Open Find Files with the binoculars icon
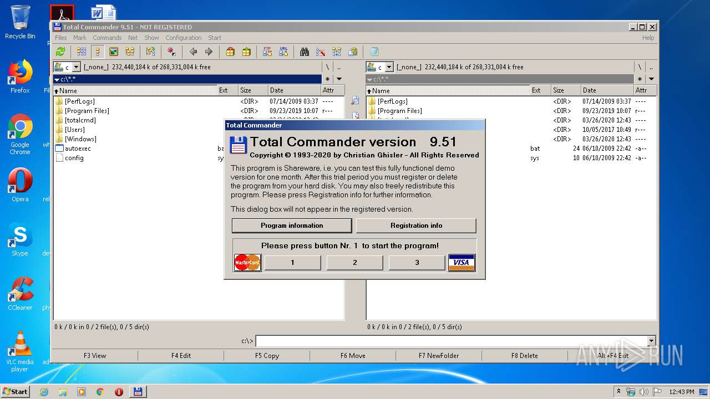 tap(305, 52)
